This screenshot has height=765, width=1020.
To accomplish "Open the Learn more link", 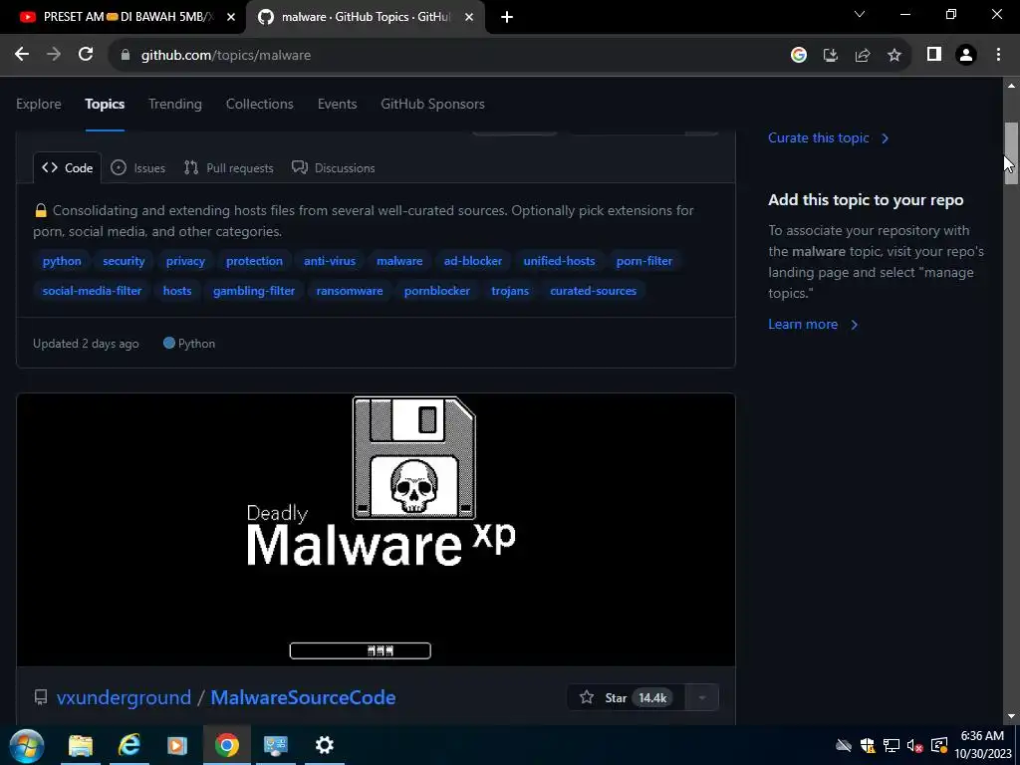I will point(813,324).
